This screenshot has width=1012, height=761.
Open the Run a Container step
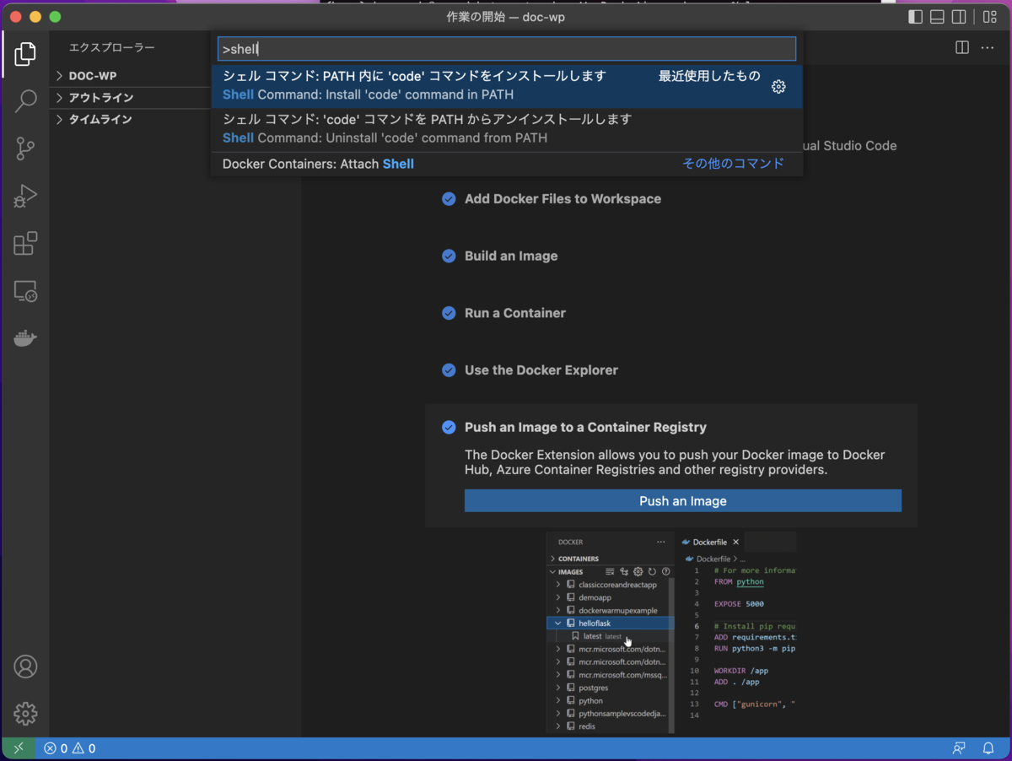(x=515, y=313)
